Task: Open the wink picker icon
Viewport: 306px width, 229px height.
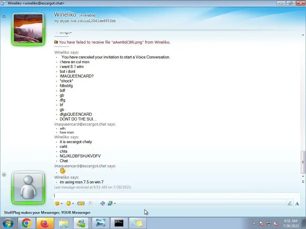Action: (x=68, y=203)
